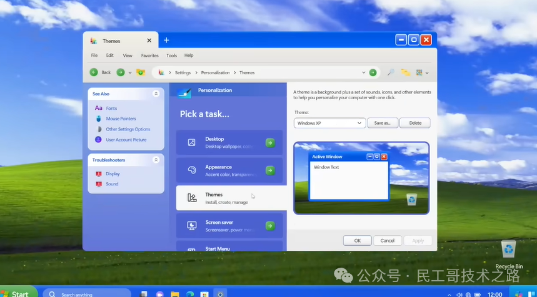The image size is (537, 297).
Task: Open Edge browser from the taskbar
Action: click(190, 294)
